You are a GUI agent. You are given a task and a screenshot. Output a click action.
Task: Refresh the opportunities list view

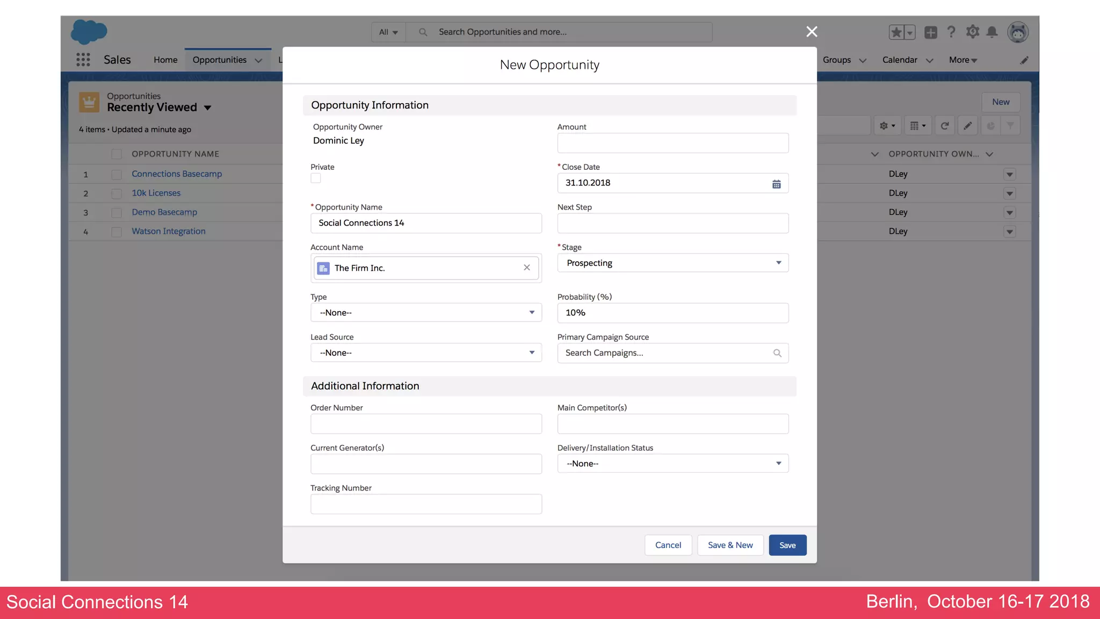pyautogui.click(x=944, y=126)
